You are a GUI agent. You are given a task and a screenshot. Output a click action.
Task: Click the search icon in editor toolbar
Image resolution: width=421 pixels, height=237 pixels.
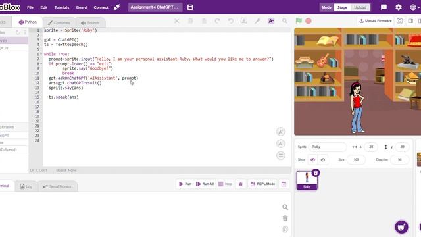[x=285, y=21]
